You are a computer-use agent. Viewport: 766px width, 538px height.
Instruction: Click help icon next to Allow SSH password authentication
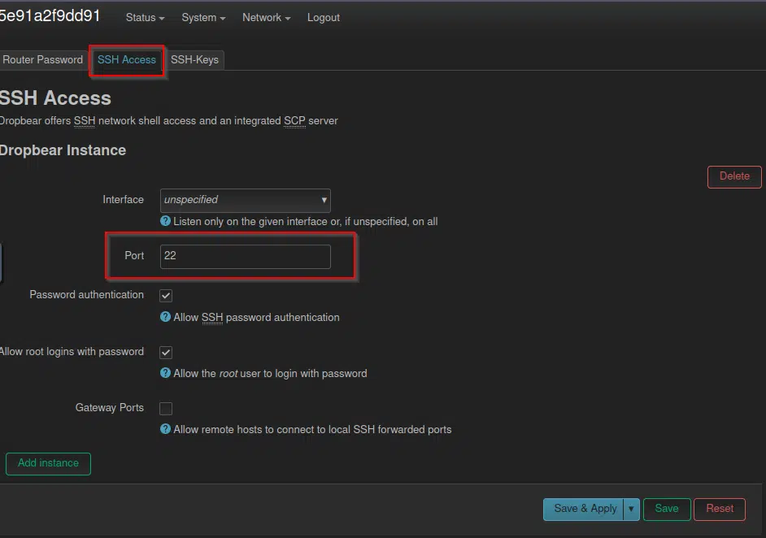(165, 317)
